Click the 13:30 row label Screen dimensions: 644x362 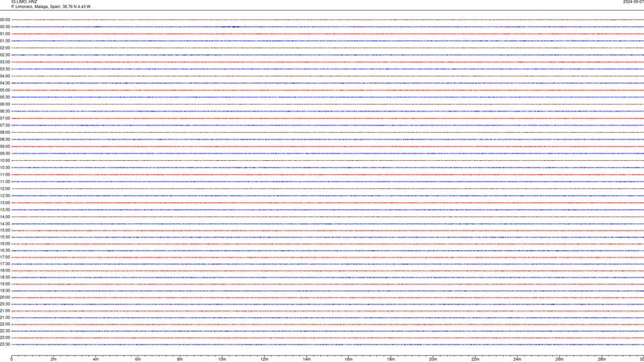pyautogui.click(x=5, y=210)
